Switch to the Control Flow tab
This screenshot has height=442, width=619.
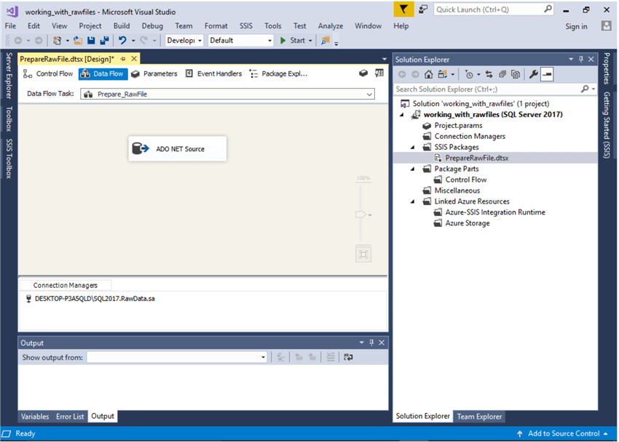point(48,73)
